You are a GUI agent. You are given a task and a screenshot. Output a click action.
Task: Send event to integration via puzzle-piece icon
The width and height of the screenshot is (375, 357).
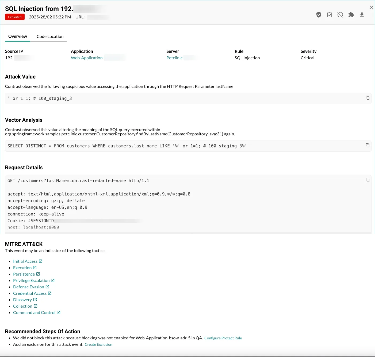click(x=351, y=15)
